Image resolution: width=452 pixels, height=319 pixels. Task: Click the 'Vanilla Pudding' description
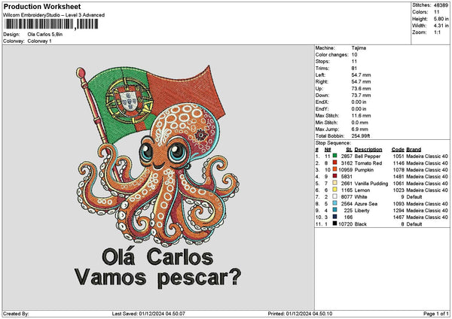click(x=371, y=184)
